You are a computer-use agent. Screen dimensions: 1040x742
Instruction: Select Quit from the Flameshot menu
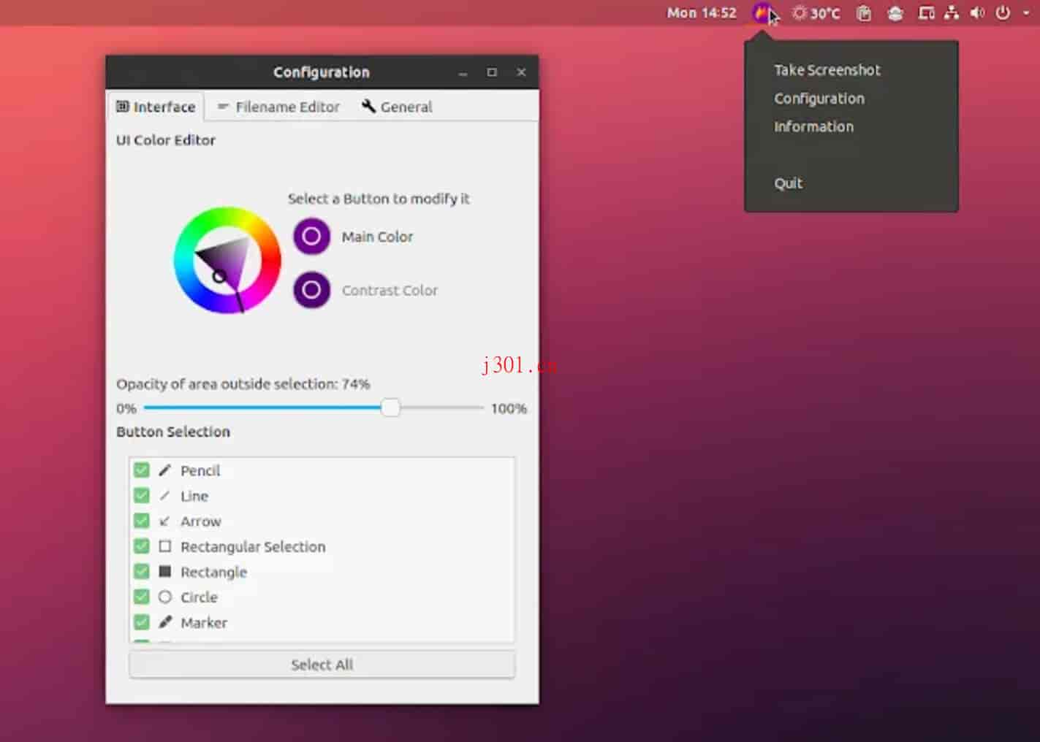[x=788, y=183]
